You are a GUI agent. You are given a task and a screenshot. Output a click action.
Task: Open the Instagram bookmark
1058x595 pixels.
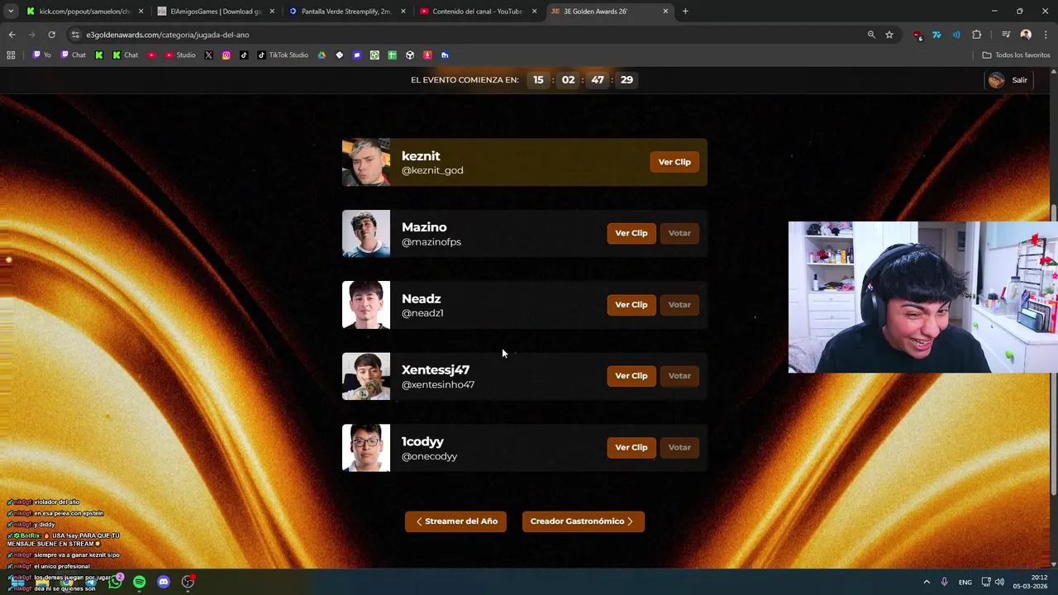coord(226,55)
